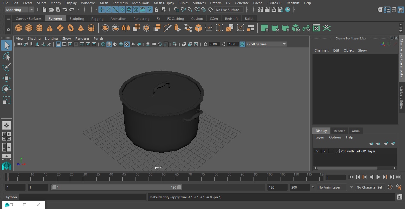405x209 pixels.
Task: Activate the Lasso selection tool
Action: 7,56
